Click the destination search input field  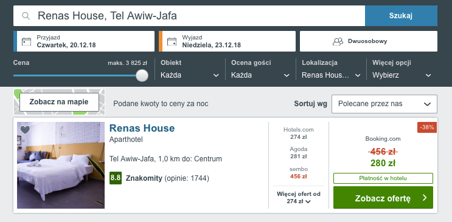tap(189, 16)
